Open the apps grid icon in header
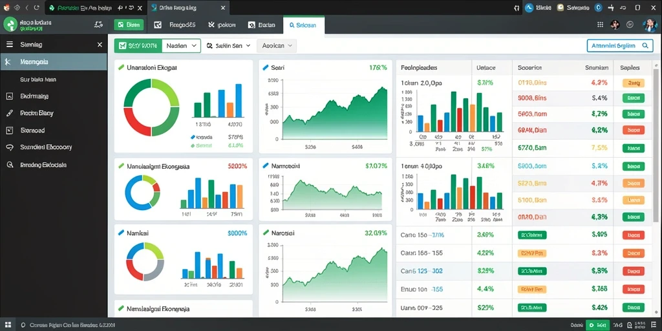The image size is (662, 331). coord(600,25)
